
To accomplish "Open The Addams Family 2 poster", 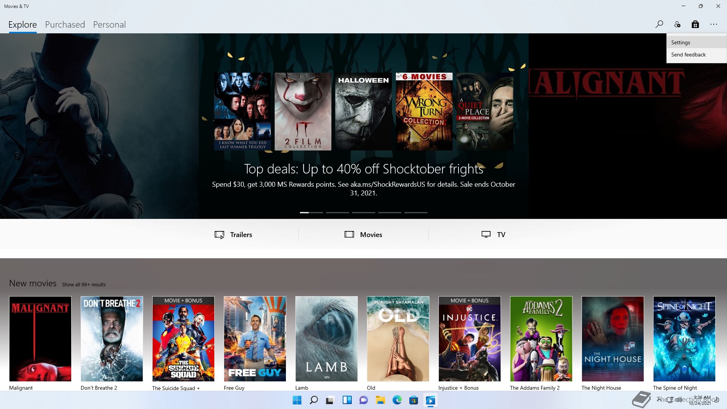I will (541, 339).
